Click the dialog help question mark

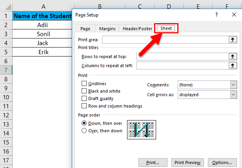217,15
